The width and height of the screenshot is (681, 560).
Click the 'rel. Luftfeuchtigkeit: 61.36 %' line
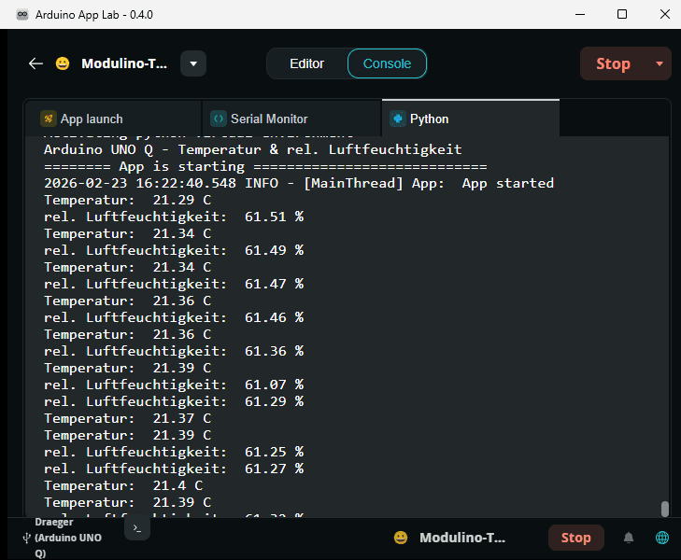coord(174,351)
